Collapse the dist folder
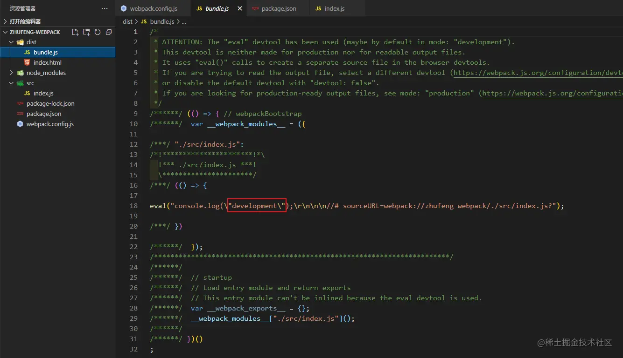The width and height of the screenshot is (623, 358). pos(12,42)
